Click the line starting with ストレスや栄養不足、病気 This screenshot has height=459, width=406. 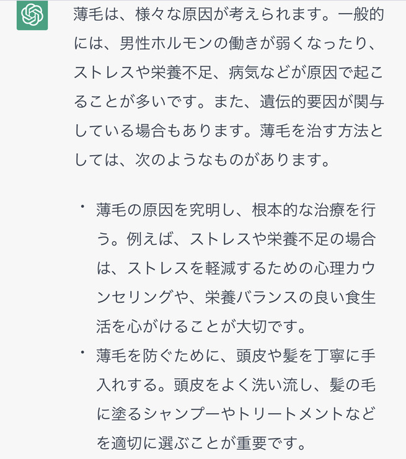coord(229,73)
